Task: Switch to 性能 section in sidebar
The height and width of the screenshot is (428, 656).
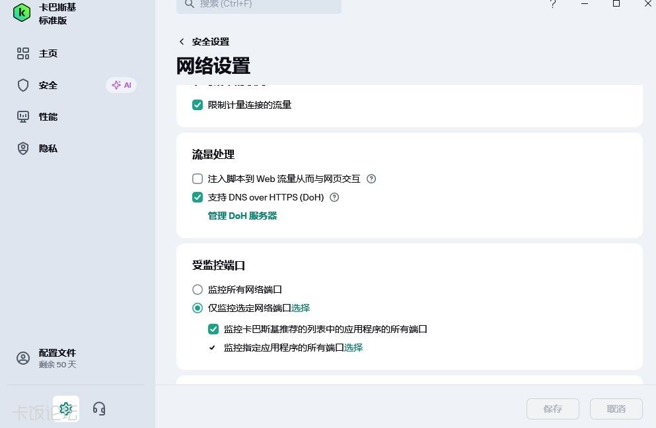Action: click(48, 117)
